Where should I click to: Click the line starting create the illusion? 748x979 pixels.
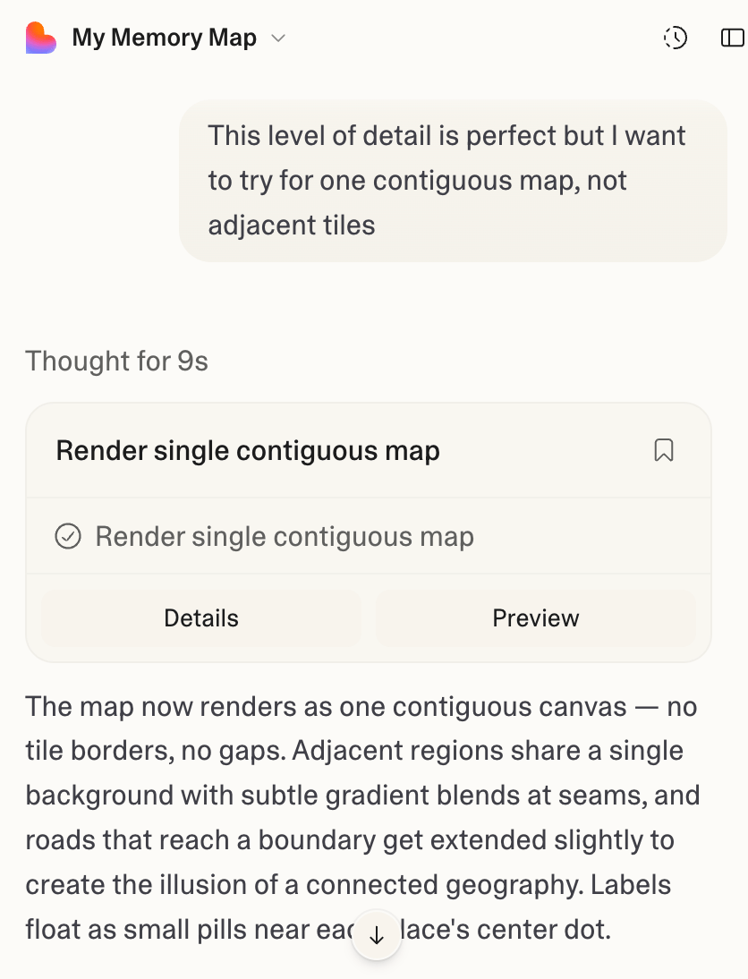[x=346, y=884]
